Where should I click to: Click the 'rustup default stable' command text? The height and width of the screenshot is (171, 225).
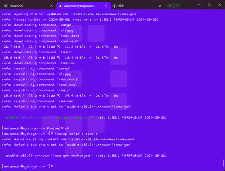coord(76,134)
